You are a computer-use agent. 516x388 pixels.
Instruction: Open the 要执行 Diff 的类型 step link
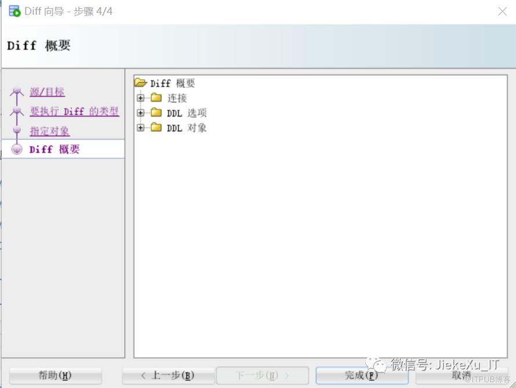74,111
